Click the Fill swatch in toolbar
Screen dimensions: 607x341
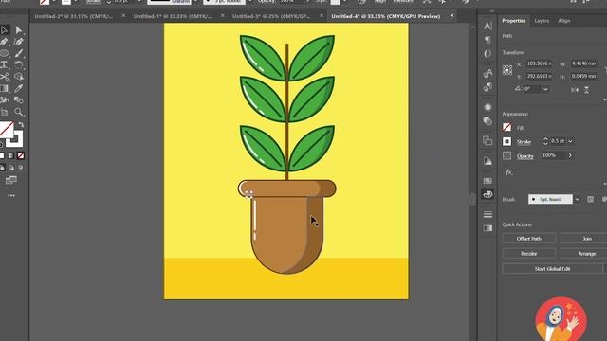pyautogui.click(x=7, y=130)
